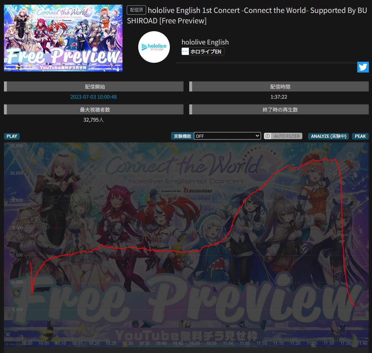Image resolution: width=372 pixels, height=353 pixels.
Task: Click the small ホロライブEN tag icon
Action: (x=185, y=51)
